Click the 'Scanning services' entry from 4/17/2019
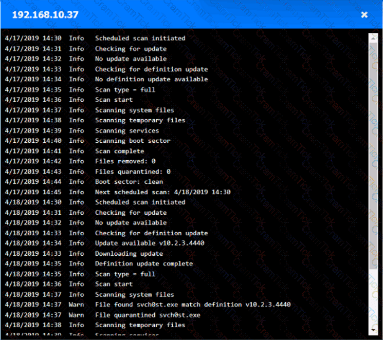 coord(127,130)
